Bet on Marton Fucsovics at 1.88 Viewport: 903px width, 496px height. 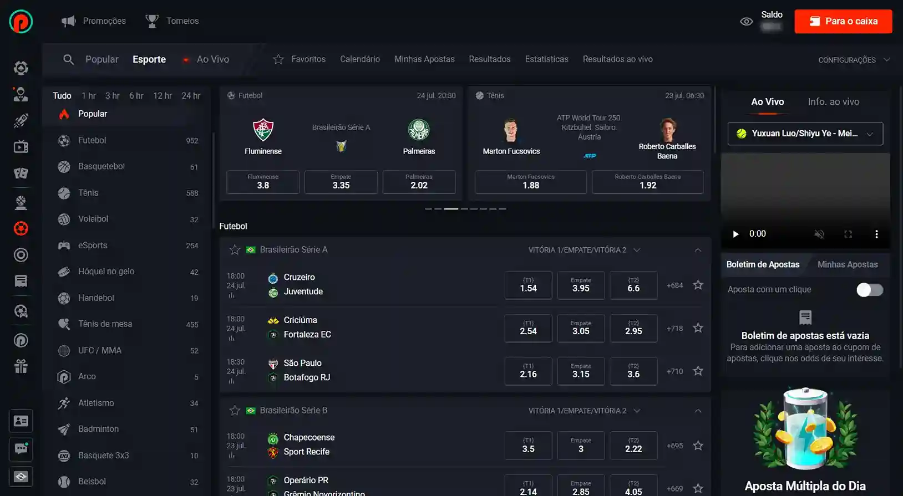coord(531,182)
